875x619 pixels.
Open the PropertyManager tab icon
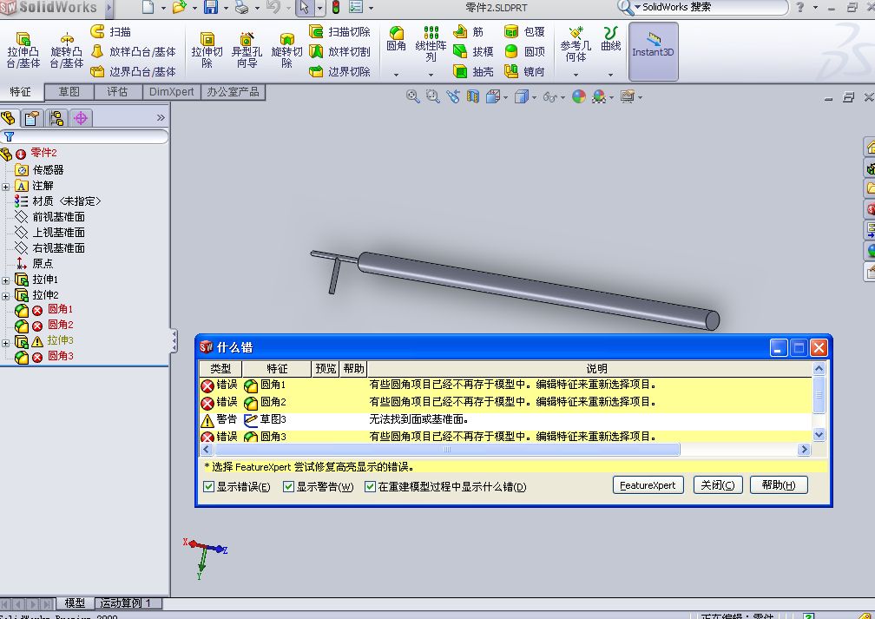click(x=32, y=118)
